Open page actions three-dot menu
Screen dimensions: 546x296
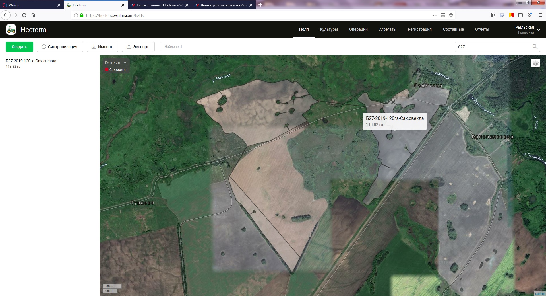pos(435,15)
